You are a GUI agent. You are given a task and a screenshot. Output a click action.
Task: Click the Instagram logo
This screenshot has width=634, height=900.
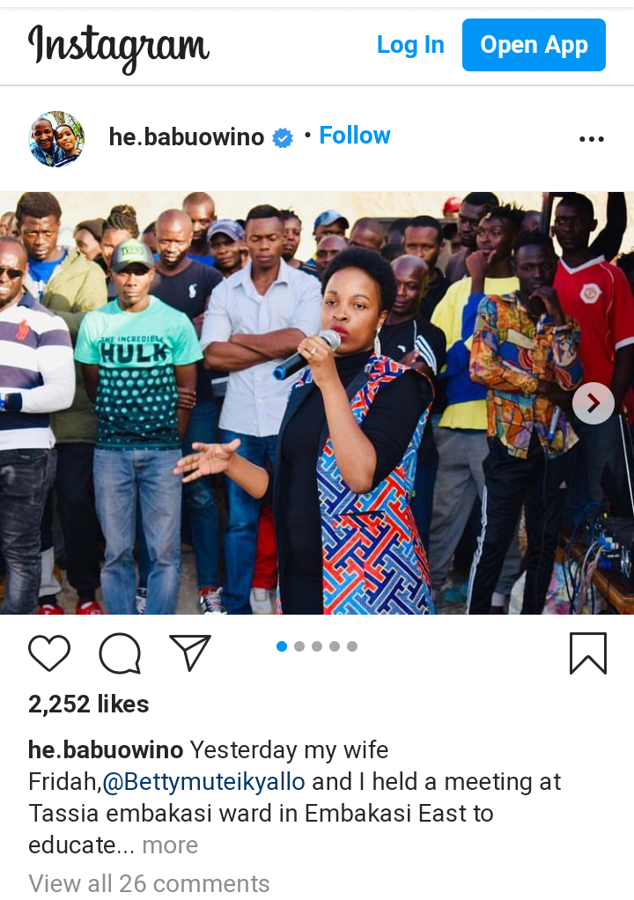point(119,48)
